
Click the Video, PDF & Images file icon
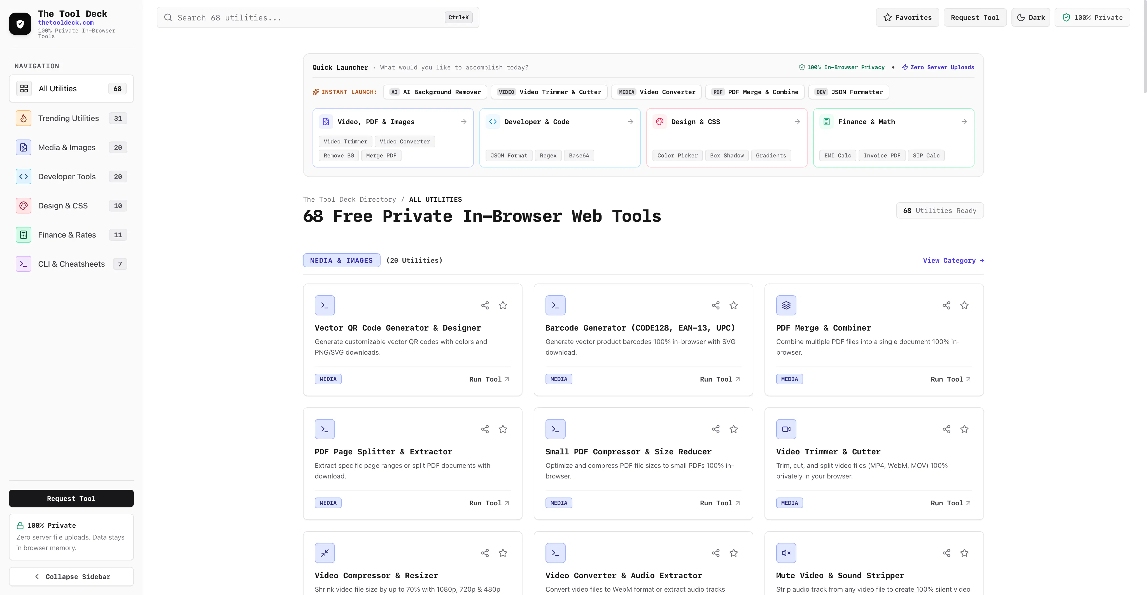(x=326, y=122)
